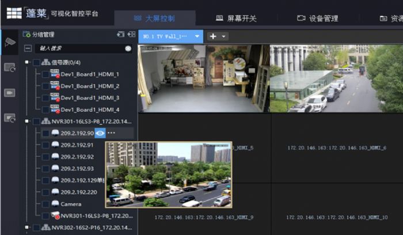Screen dimensions: 403x235
Task: Open the camera sources sidebar panel
Action: (10, 42)
